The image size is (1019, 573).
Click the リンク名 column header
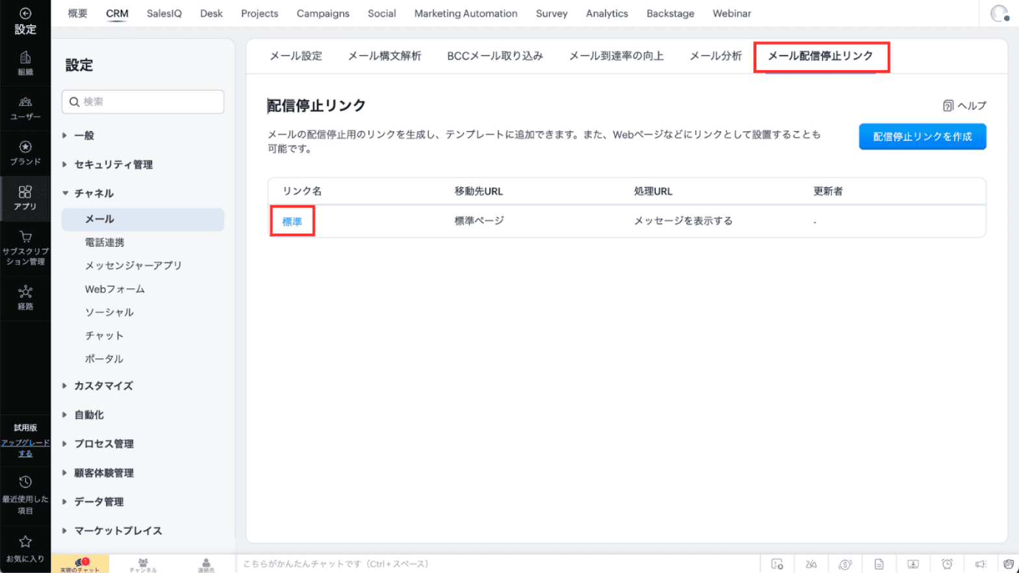302,191
